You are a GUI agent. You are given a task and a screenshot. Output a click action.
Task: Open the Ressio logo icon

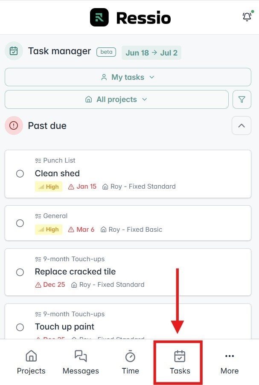click(99, 17)
